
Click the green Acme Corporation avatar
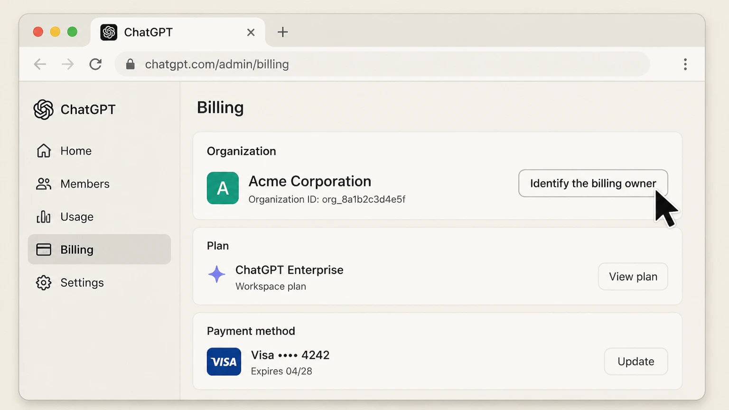click(223, 188)
